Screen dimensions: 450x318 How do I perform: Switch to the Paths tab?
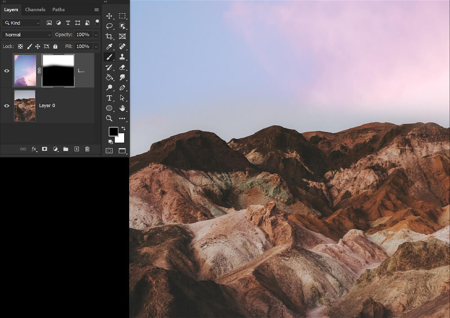click(58, 9)
